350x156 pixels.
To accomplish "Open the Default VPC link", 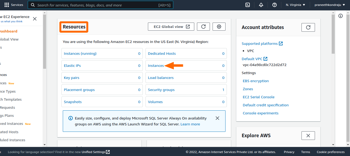I will pyautogui.click(x=252, y=59).
